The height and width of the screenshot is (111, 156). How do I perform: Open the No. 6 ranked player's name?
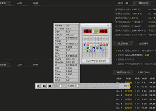pos(129,104)
